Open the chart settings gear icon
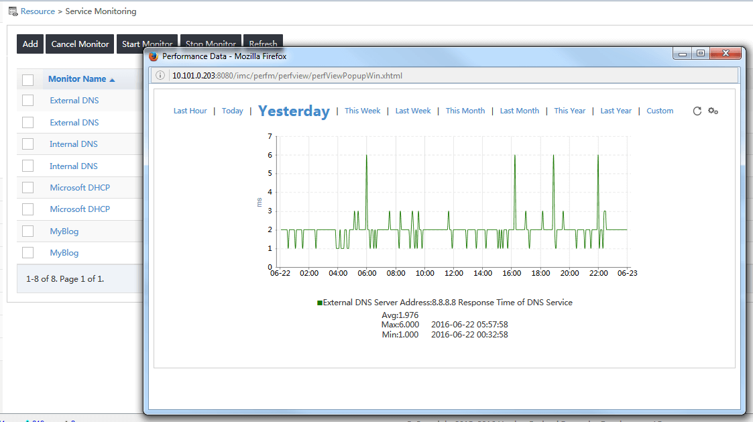 pyautogui.click(x=713, y=111)
